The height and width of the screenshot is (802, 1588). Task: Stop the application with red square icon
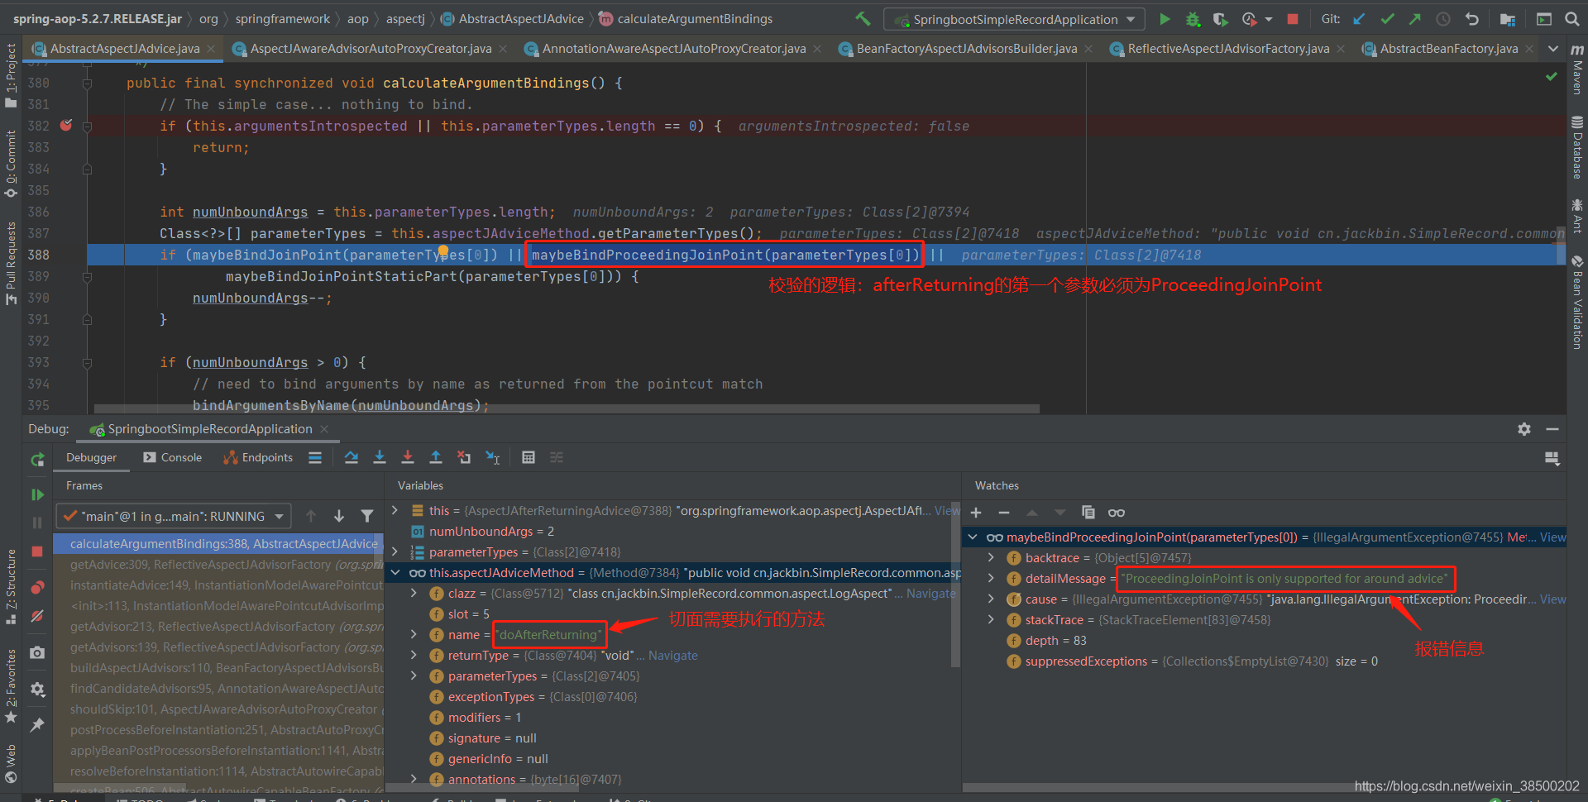pyautogui.click(x=1292, y=17)
